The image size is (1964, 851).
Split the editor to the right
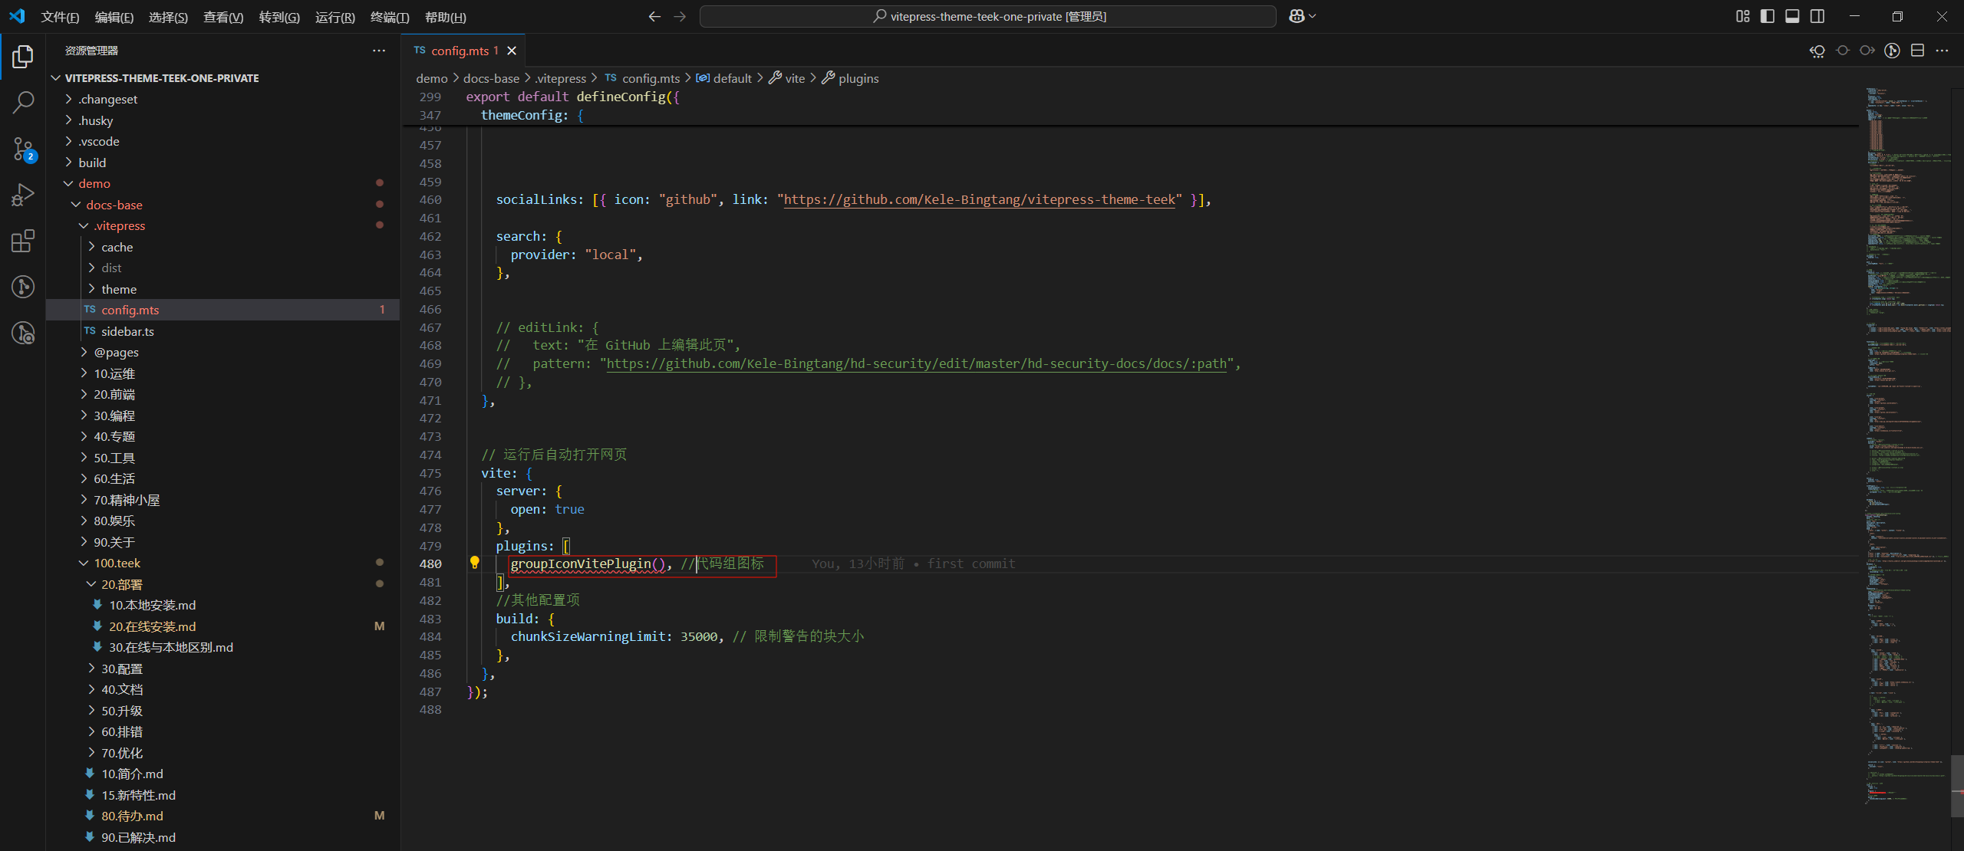tap(1917, 51)
